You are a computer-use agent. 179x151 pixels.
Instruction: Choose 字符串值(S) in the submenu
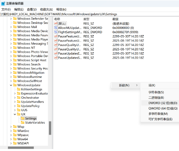tap(160, 92)
